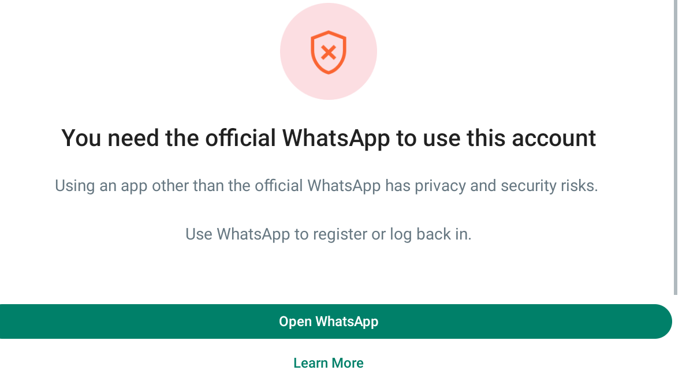Screen dimensions: 686x374
Task: Click the word "WhatsApp" in the heading
Action: (336, 139)
